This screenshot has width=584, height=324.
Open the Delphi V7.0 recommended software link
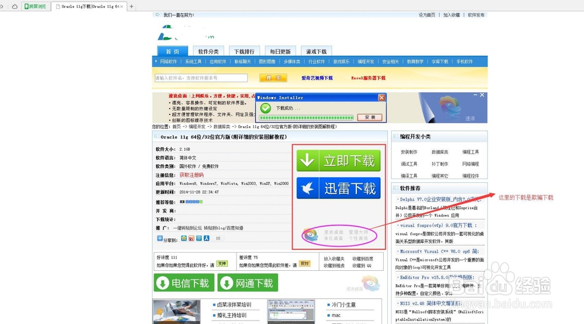click(x=440, y=200)
